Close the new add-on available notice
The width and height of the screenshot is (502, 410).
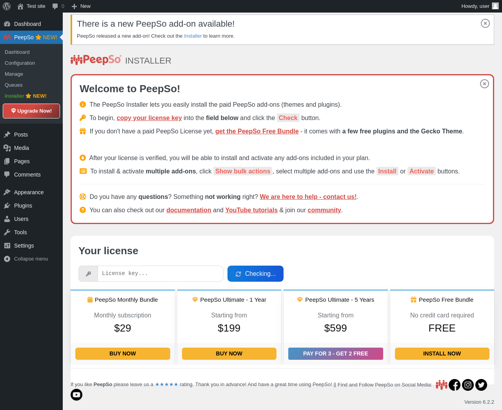tap(485, 23)
